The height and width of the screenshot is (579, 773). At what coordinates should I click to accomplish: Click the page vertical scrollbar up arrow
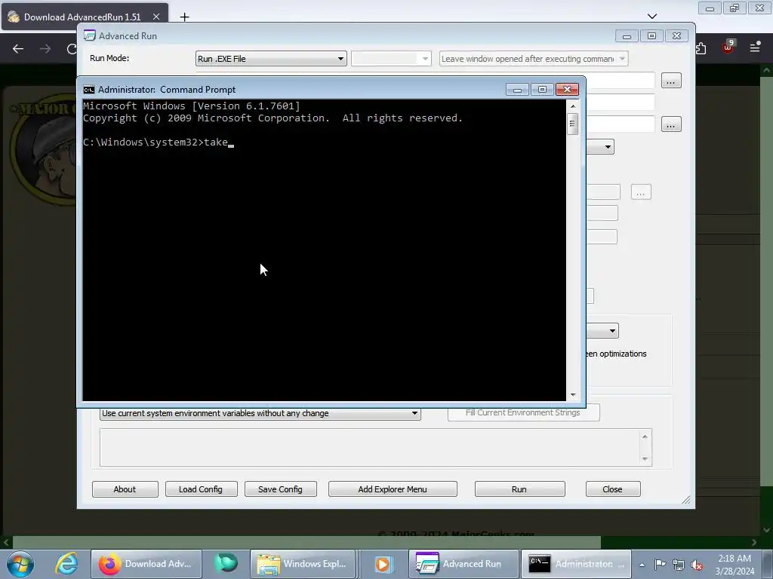point(766,70)
